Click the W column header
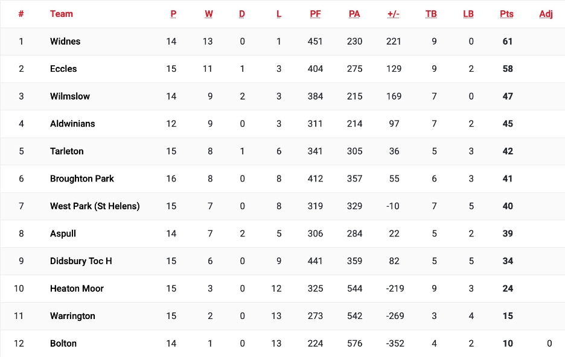This screenshot has width=565, height=357. point(209,14)
